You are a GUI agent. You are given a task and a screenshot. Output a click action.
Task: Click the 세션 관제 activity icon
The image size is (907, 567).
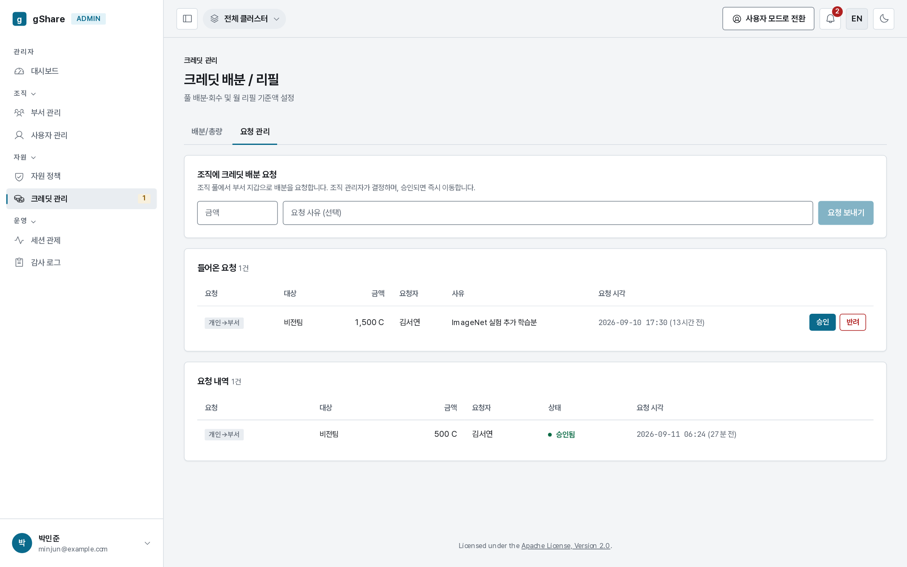pos(19,240)
